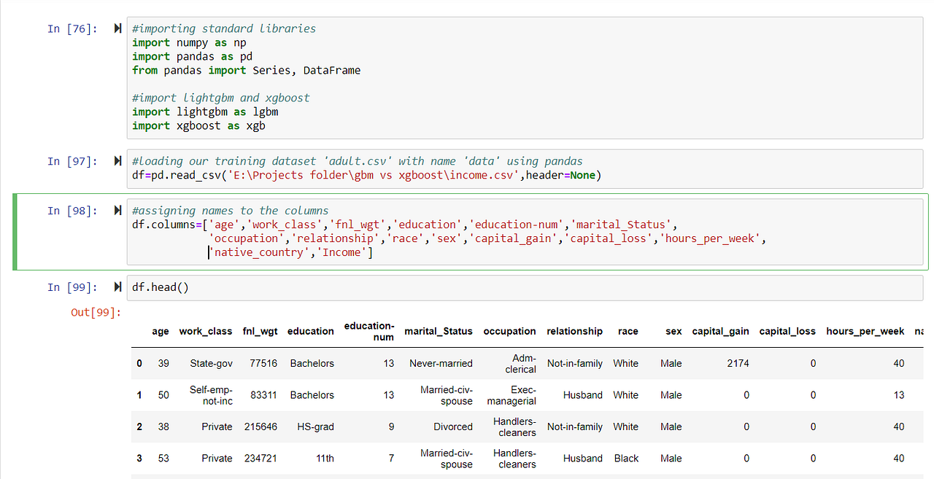
Task: Click the 'State-gov' value in work_class
Action: click(x=211, y=363)
